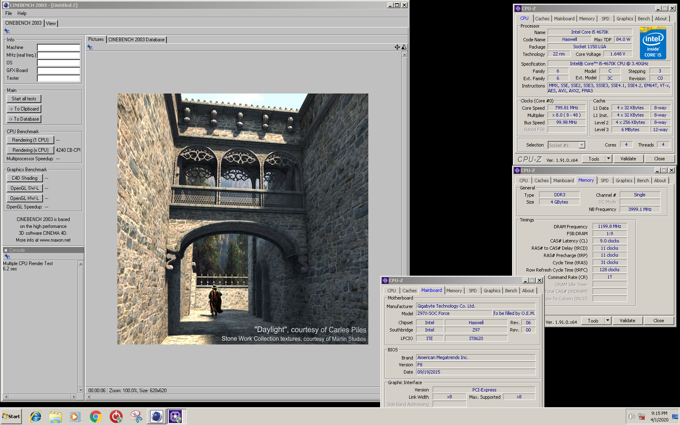This screenshot has height=425, width=680.
Task: Click top CPU-Z window title bar icon
Action: coord(518,8)
